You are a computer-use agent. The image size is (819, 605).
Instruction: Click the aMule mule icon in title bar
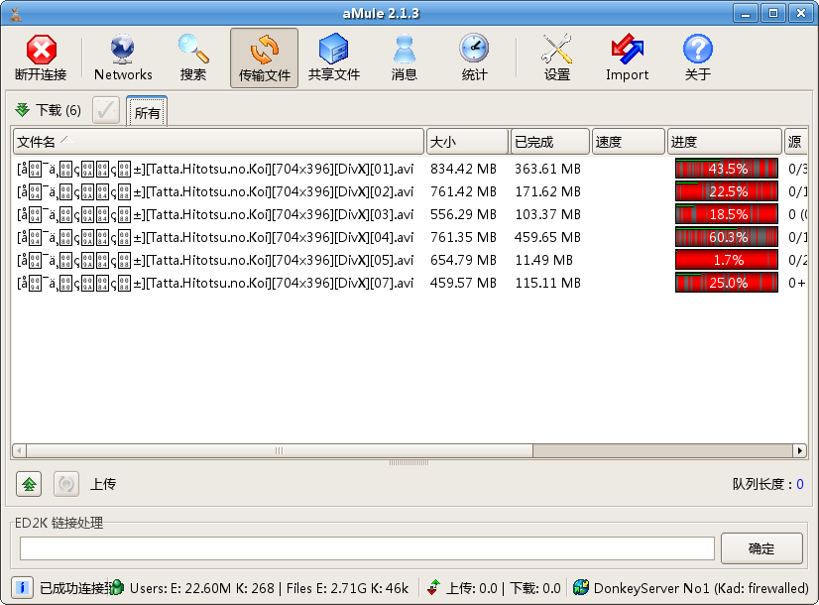[16, 14]
